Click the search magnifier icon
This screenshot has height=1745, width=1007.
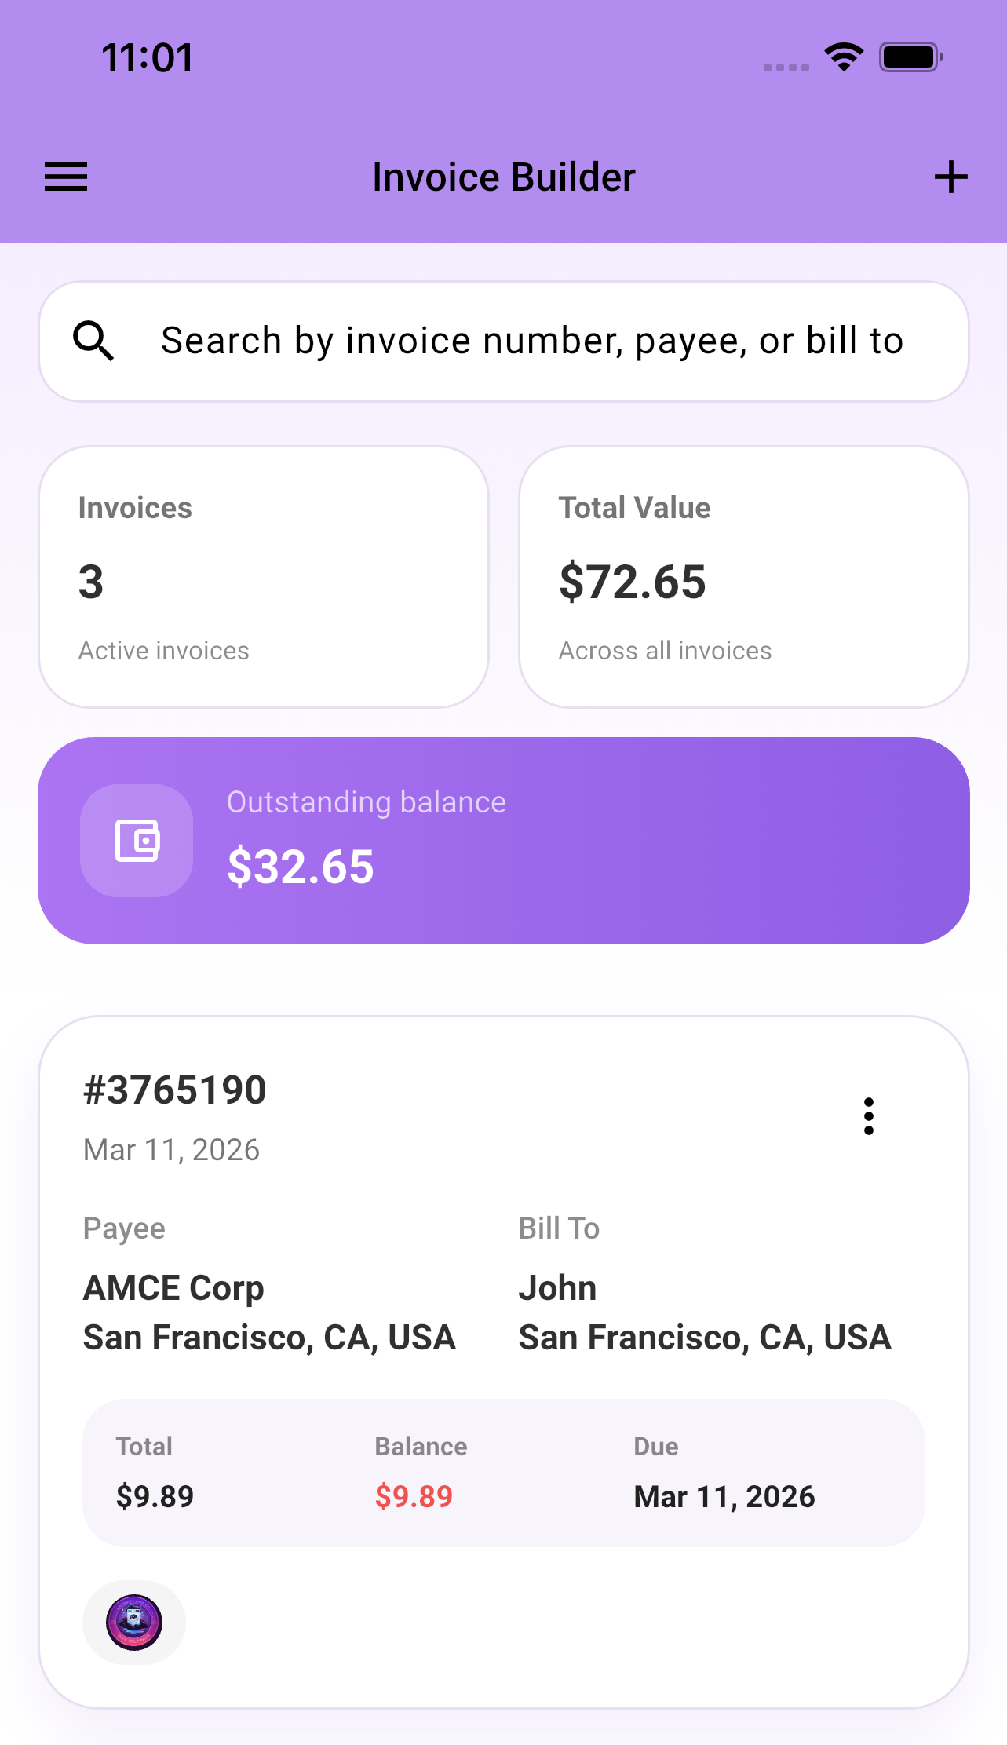(x=93, y=341)
